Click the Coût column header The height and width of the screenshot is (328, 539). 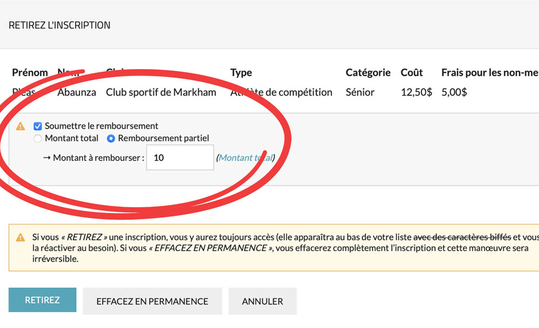[x=412, y=72]
